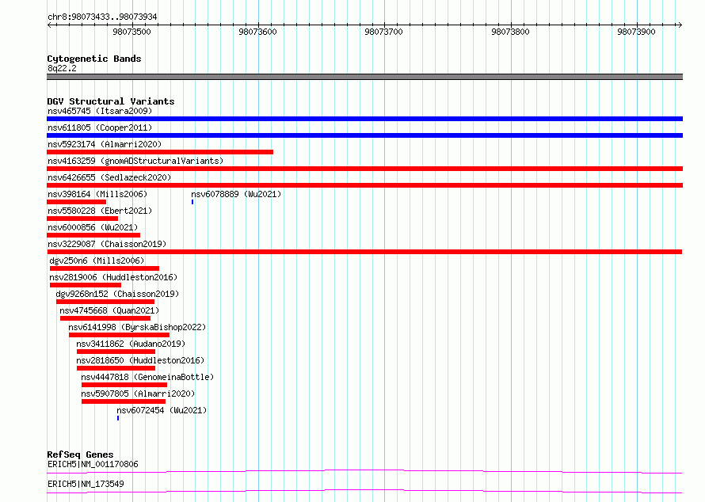The height and width of the screenshot is (502, 705).
Task: Click the nsv6000856 (Wu2021) label
Action: [93, 227]
